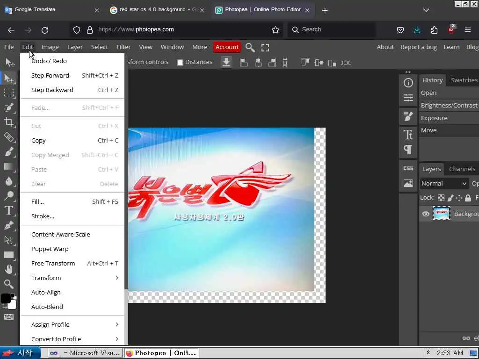
Task: Hide the Background layer with eye icon
Action: (x=426, y=214)
